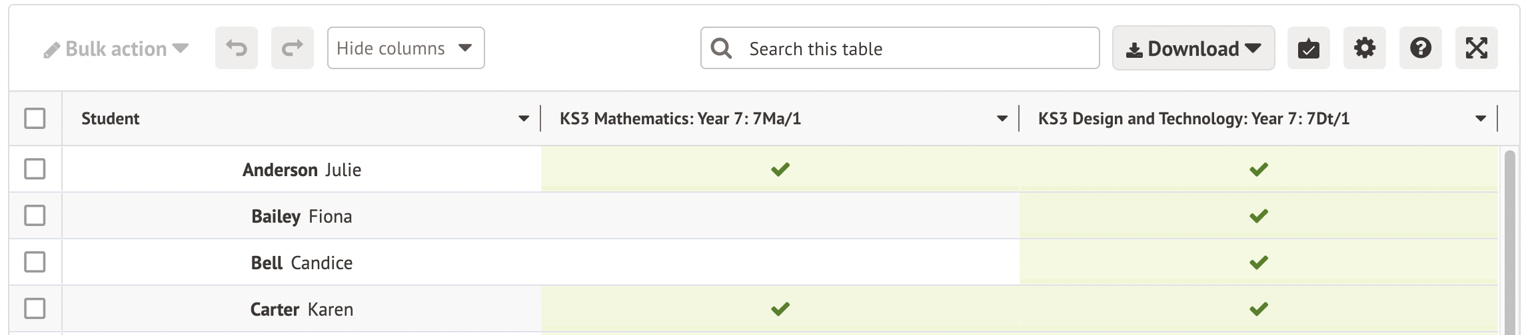Open KS3 Design and Technology column arrow
The height and width of the screenshot is (335, 1530).
[x=1481, y=119]
